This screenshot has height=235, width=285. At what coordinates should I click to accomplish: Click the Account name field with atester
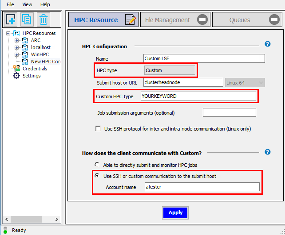tap(202, 187)
